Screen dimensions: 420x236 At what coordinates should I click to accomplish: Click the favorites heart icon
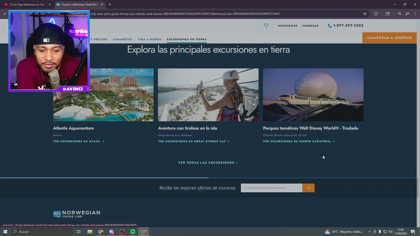point(266,26)
